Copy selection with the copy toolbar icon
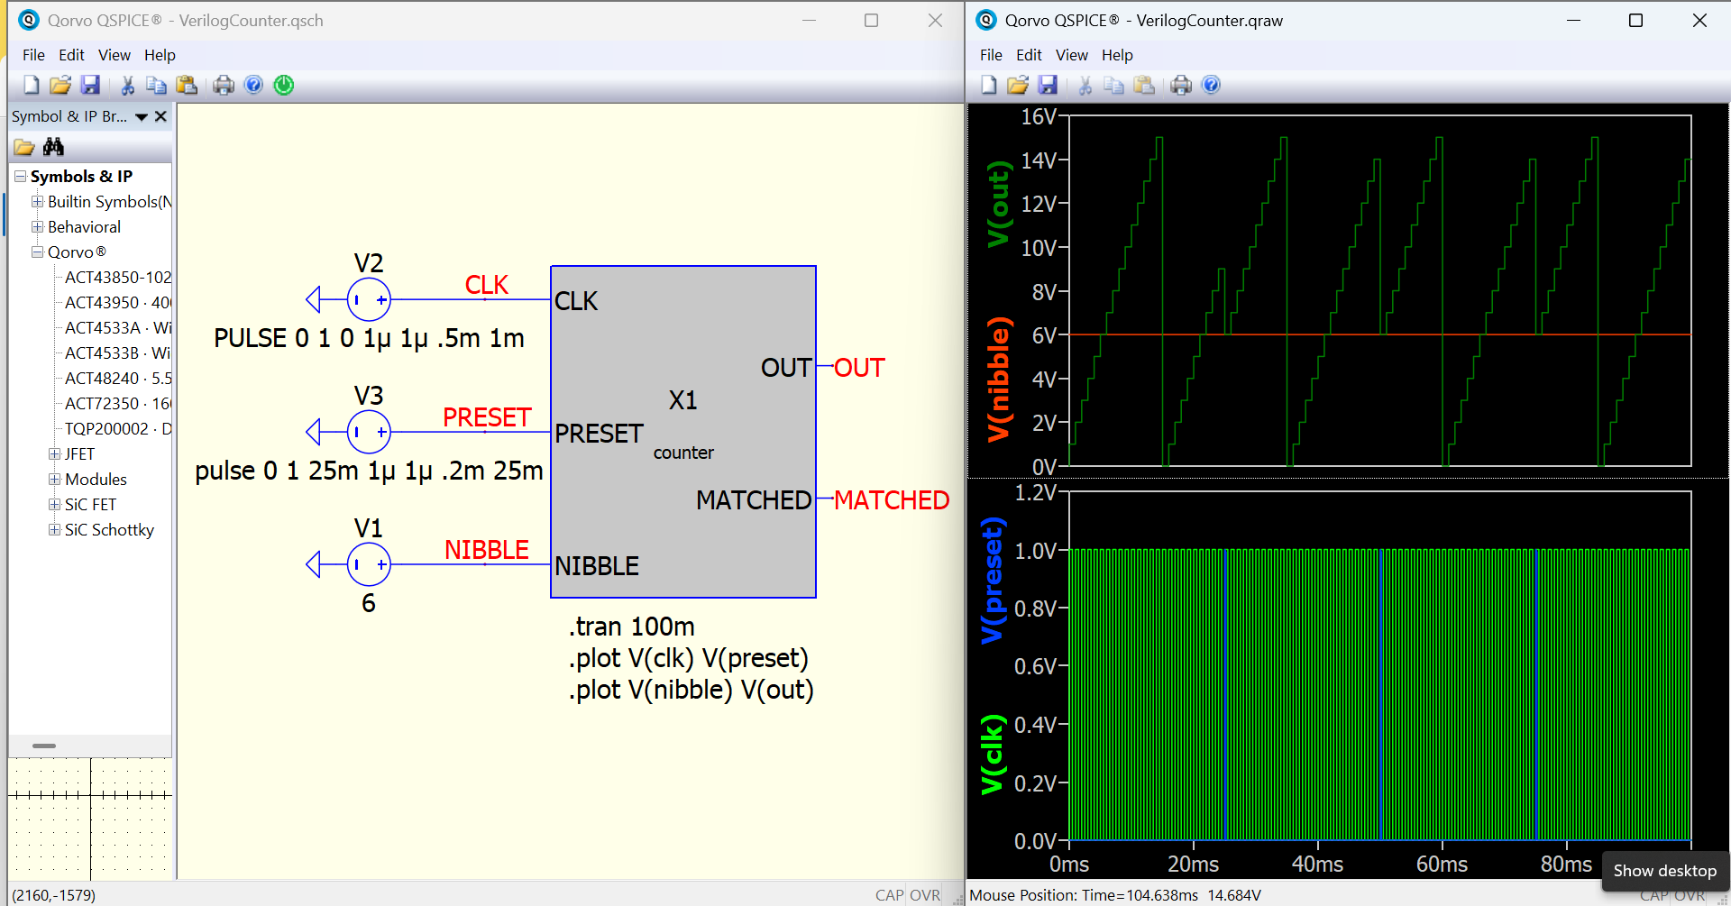 tap(156, 84)
